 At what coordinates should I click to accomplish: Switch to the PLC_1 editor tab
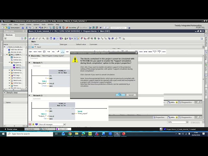(48, 129)
